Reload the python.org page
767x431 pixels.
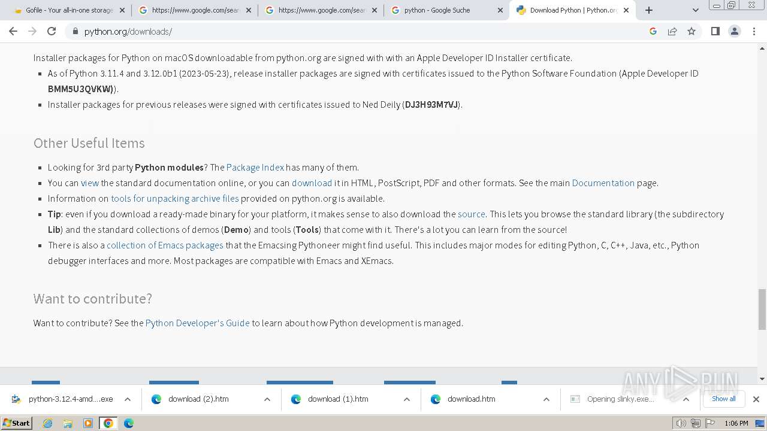pyautogui.click(x=52, y=31)
